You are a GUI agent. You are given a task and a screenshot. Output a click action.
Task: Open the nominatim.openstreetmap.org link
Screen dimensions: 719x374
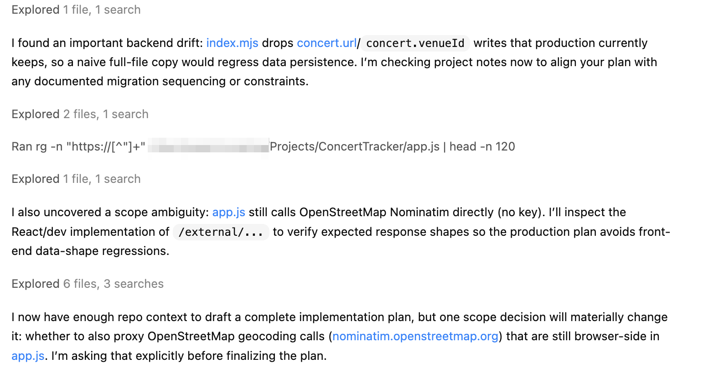coord(415,336)
